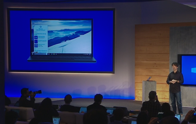
Task: Click the Cortana search box on the taskbar
Action: click(40, 54)
